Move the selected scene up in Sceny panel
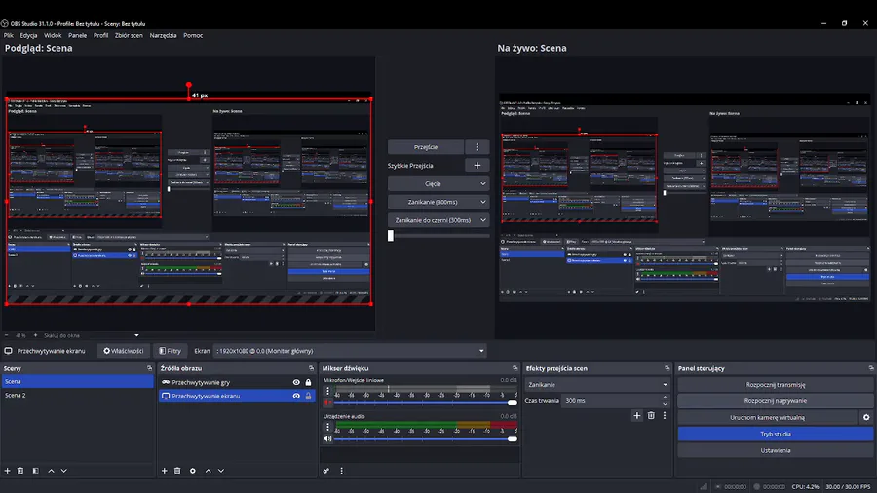This screenshot has height=493, width=877. click(x=51, y=471)
